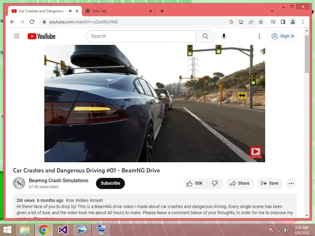Screen dimensions: 315x236
Task: Launch Visual Studio from the taskbar
Action: [63, 230]
